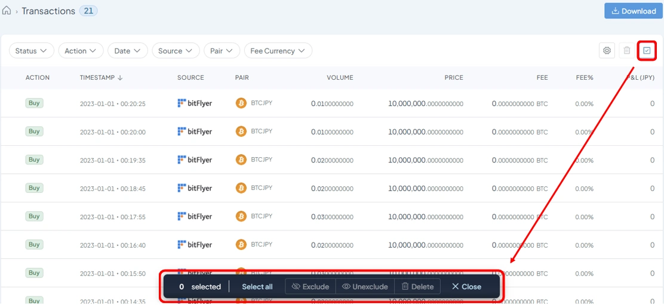Click the Bitcoin icon in the 00:16:40 row
Image resolution: width=664 pixels, height=306 pixels.
point(241,244)
